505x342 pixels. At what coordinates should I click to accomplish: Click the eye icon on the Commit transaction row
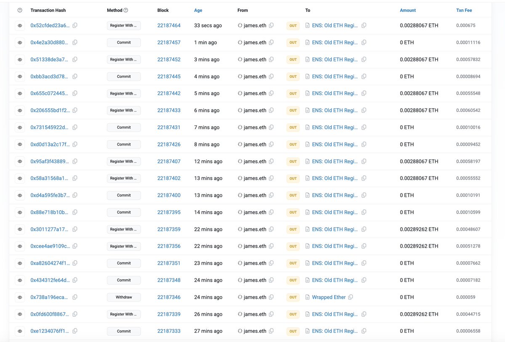pos(20,42)
